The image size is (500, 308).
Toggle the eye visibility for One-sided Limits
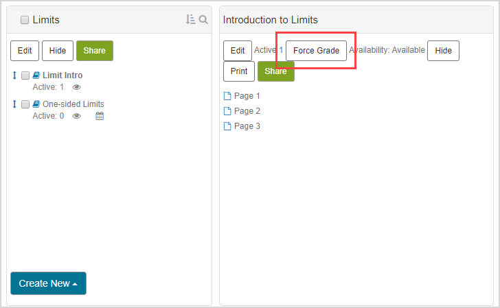click(77, 116)
